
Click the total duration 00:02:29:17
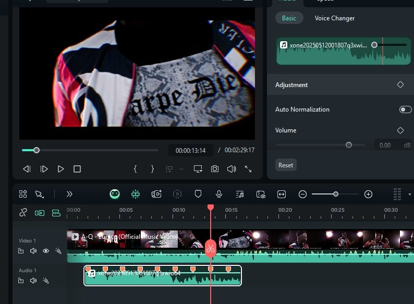click(x=239, y=150)
